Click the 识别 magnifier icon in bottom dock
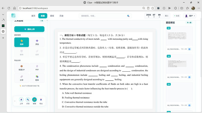This screenshot has width=202, height=113. click(28, 100)
